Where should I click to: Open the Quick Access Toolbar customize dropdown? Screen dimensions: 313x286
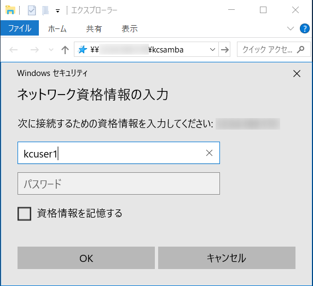pyautogui.click(x=57, y=11)
